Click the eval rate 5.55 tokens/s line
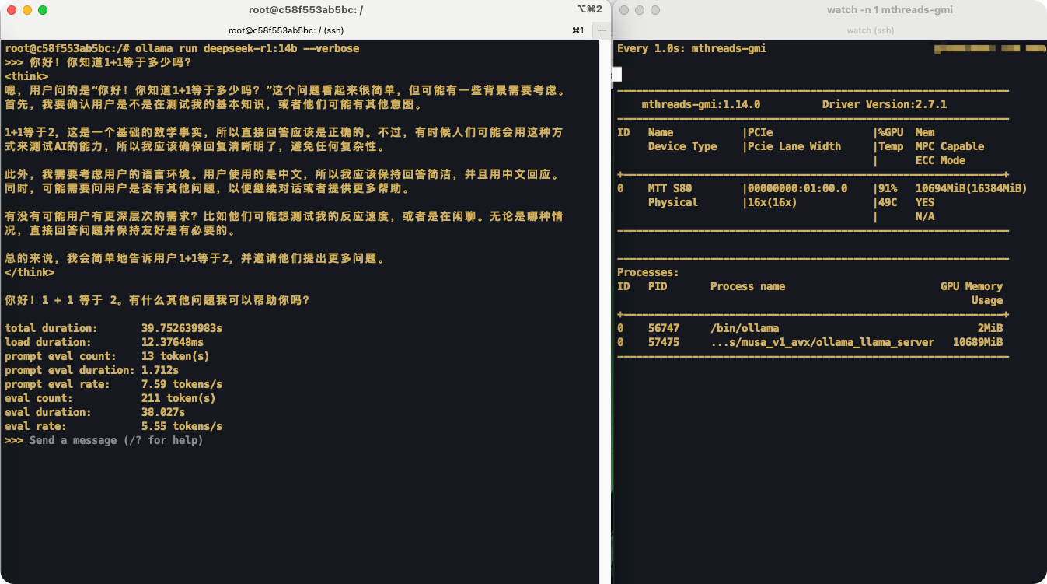 [113, 426]
